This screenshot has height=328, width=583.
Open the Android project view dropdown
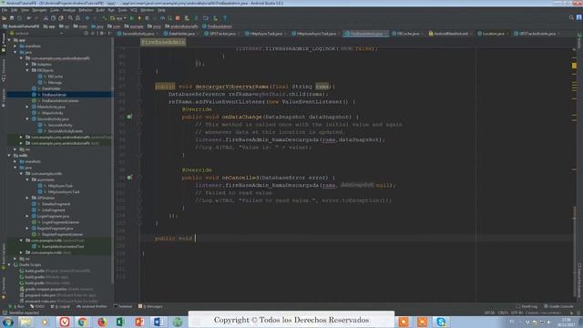point(36,33)
